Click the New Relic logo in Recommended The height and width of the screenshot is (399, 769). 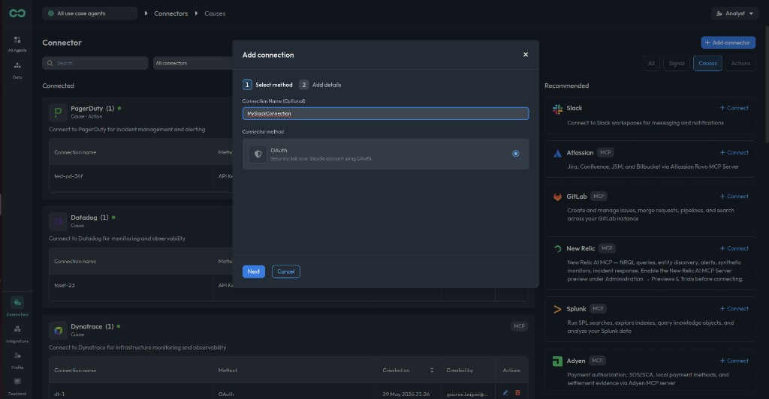[557, 249]
